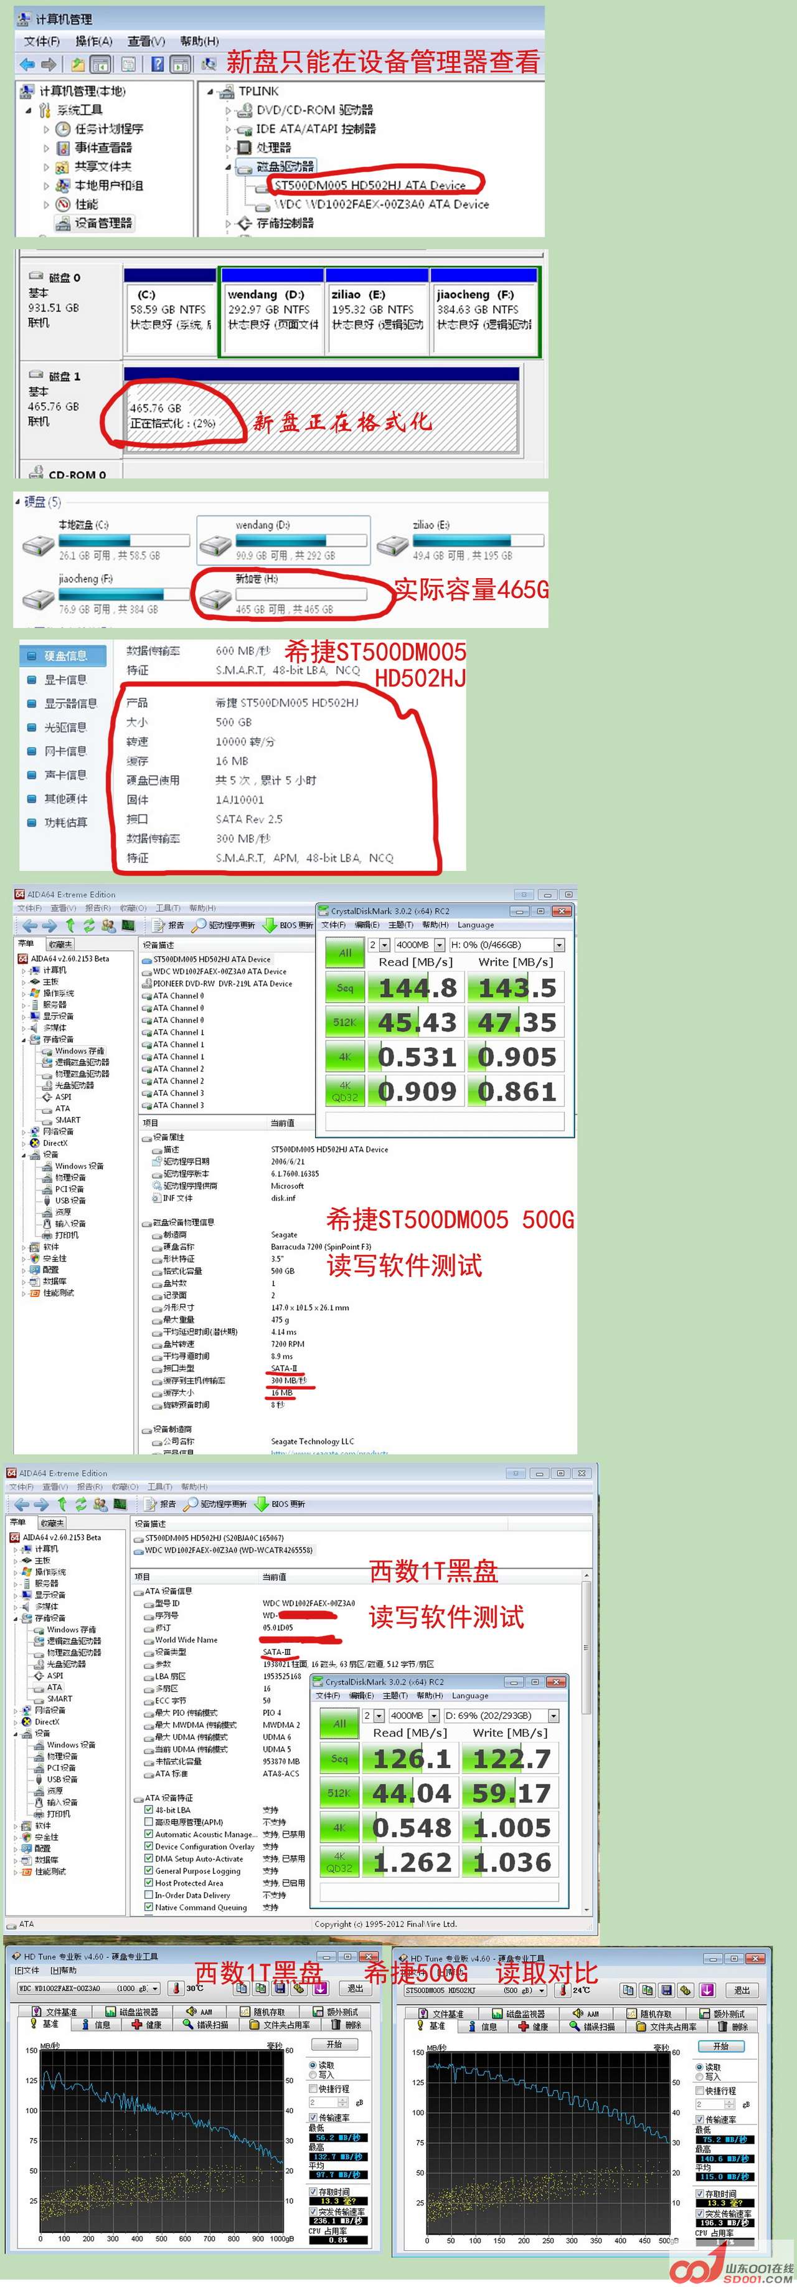Open 查看(V) menu in Computer Management
The height and width of the screenshot is (2287, 797).
[146, 41]
